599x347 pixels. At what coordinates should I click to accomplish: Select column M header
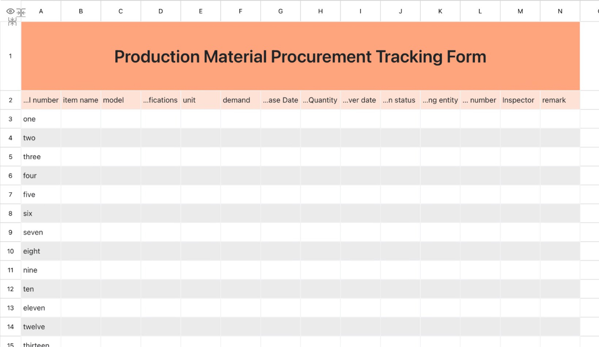click(520, 11)
